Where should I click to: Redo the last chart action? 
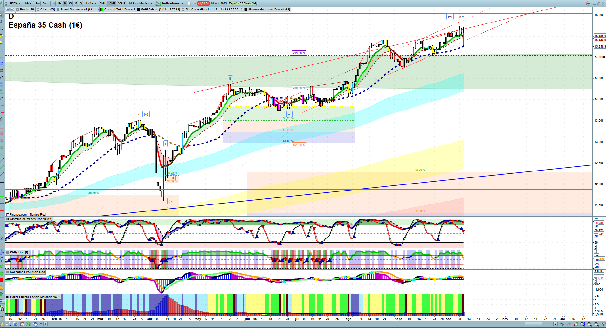(x=569, y=324)
